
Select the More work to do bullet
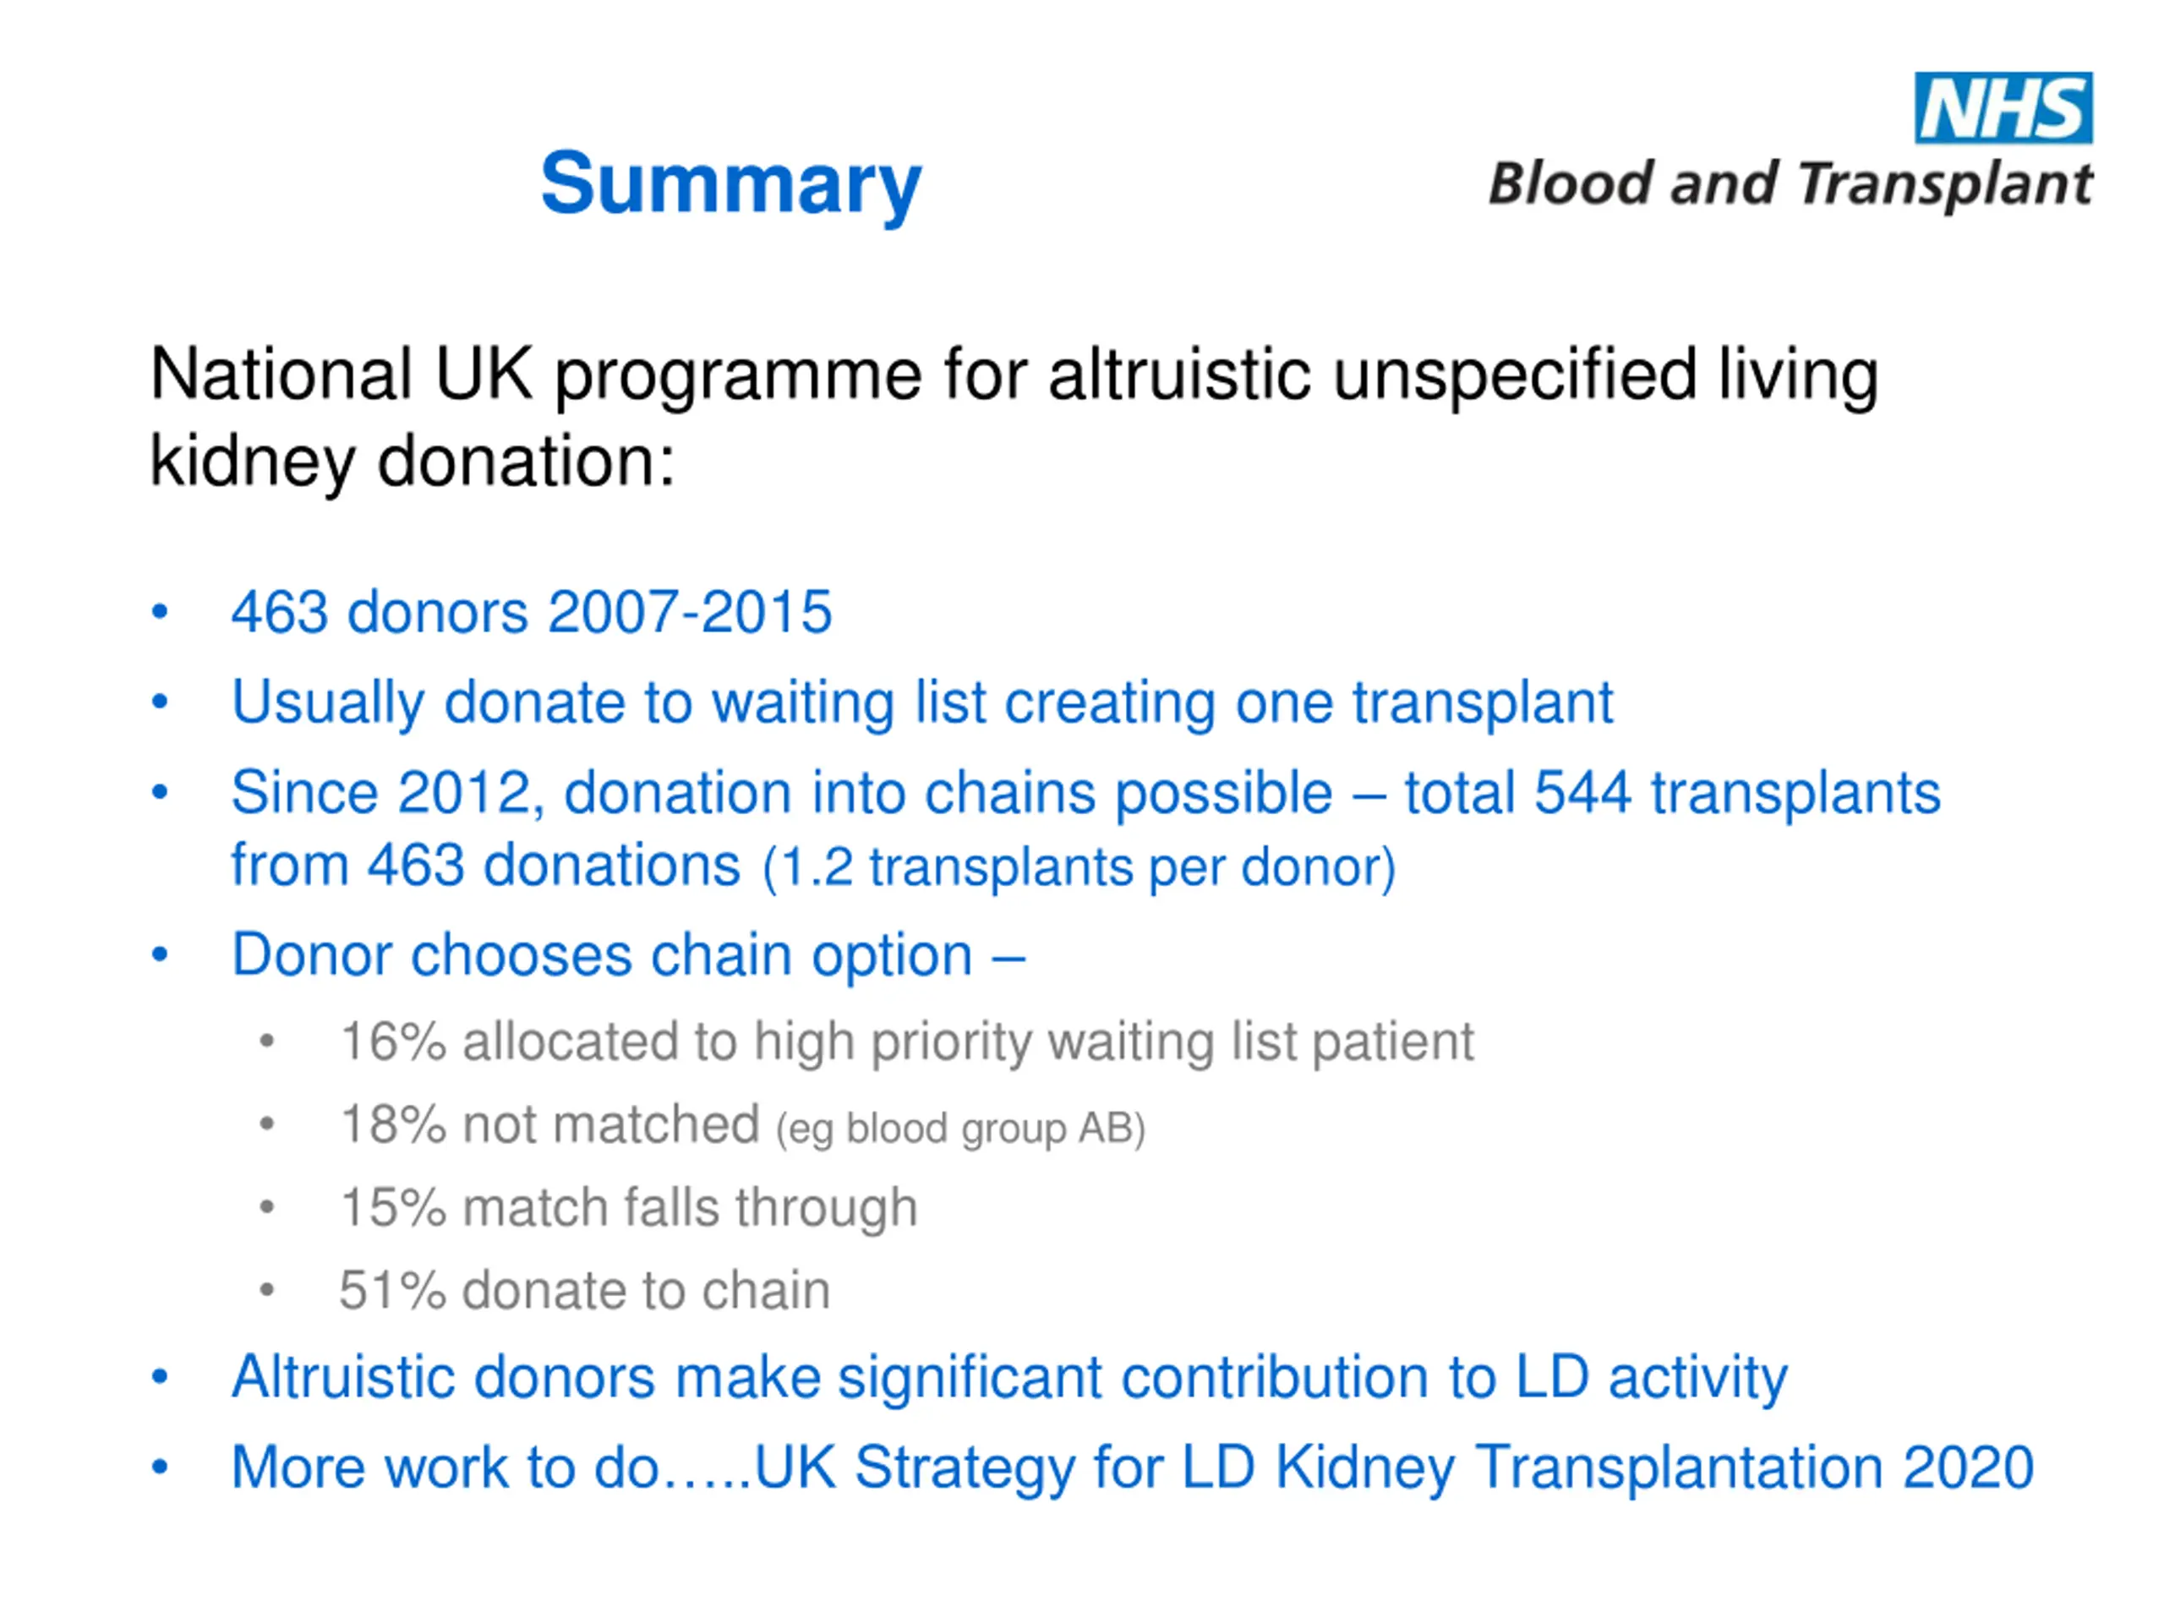click(1133, 1468)
